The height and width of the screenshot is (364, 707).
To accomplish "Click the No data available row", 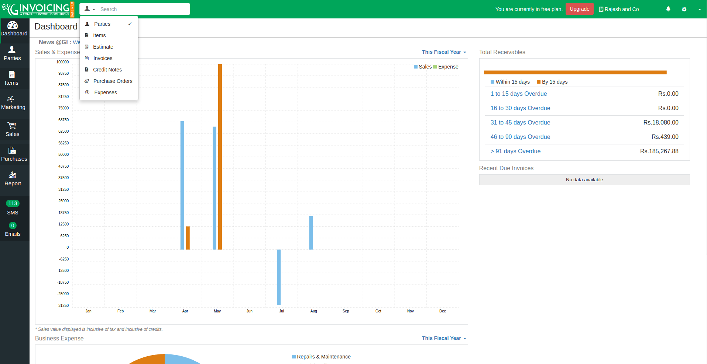I will pos(584,180).
